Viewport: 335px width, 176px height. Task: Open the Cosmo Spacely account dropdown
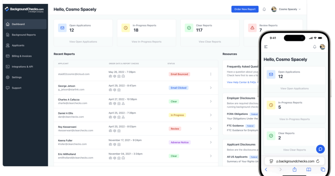286,9
